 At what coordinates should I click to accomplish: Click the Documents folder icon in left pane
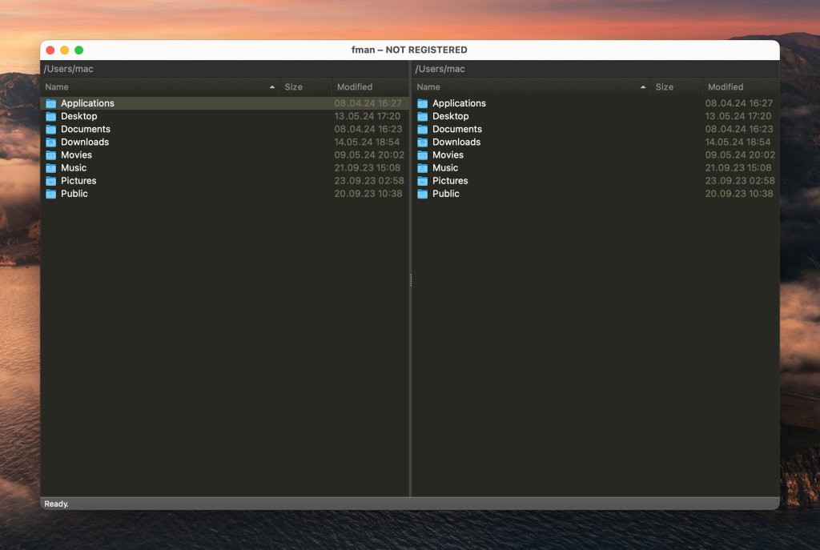(50, 129)
